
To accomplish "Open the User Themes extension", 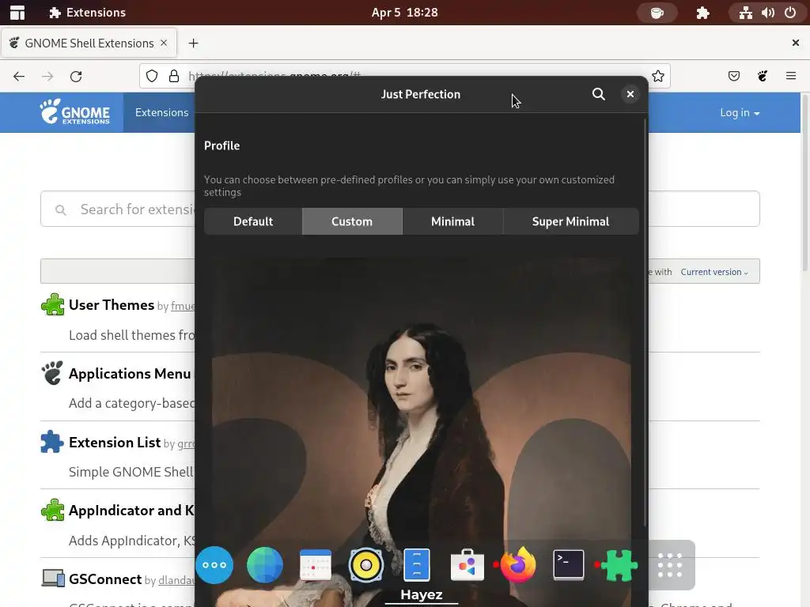I will [x=111, y=305].
